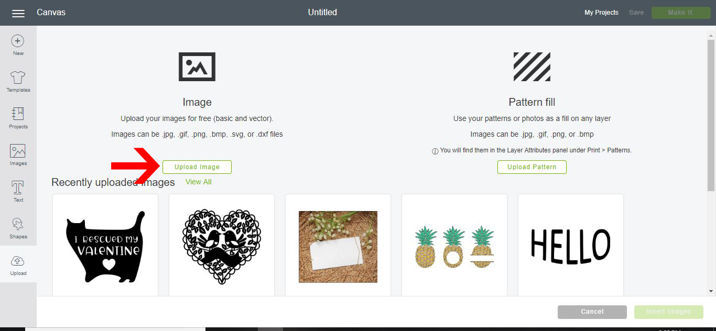This screenshot has width=716, height=331.
Task: Open the hamburger menu
Action: (x=18, y=13)
